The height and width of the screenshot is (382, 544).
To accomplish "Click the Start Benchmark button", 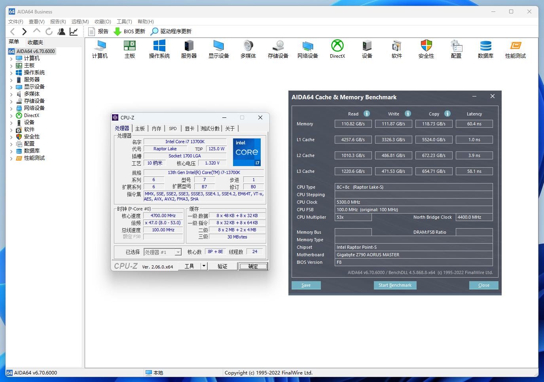I will [x=395, y=285].
